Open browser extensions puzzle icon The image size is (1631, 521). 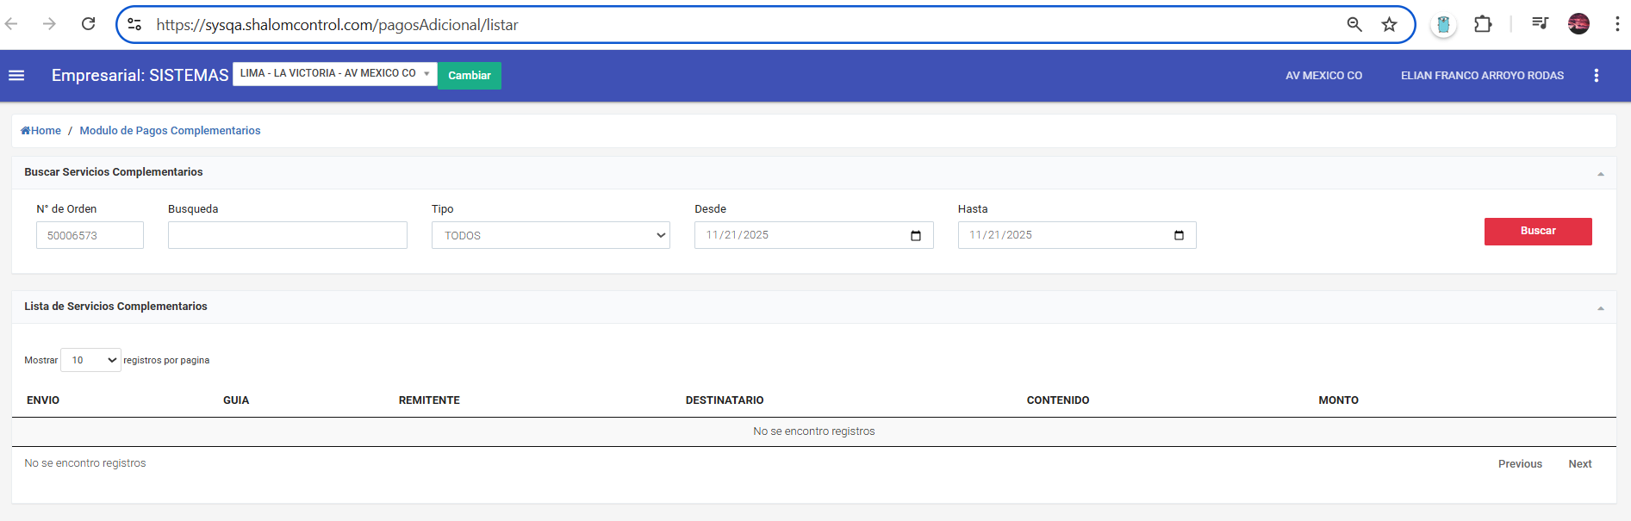tap(1482, 24)
